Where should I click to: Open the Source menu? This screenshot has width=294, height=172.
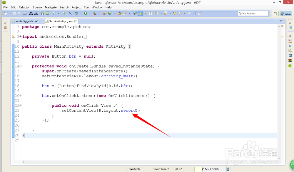tap(37, 7)
